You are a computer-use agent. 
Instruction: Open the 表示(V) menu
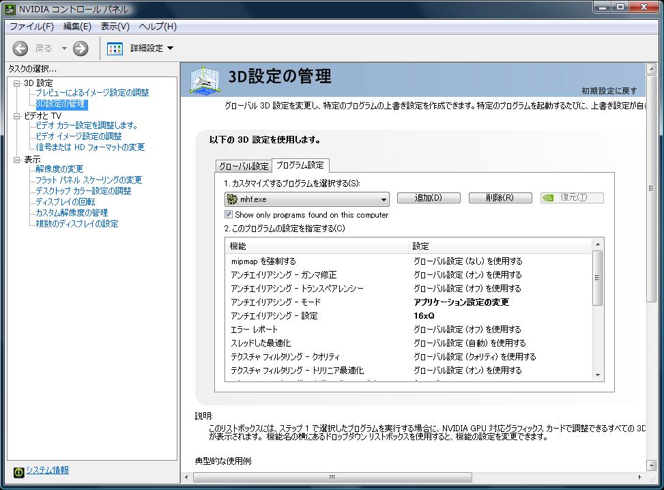pos(115,26)
